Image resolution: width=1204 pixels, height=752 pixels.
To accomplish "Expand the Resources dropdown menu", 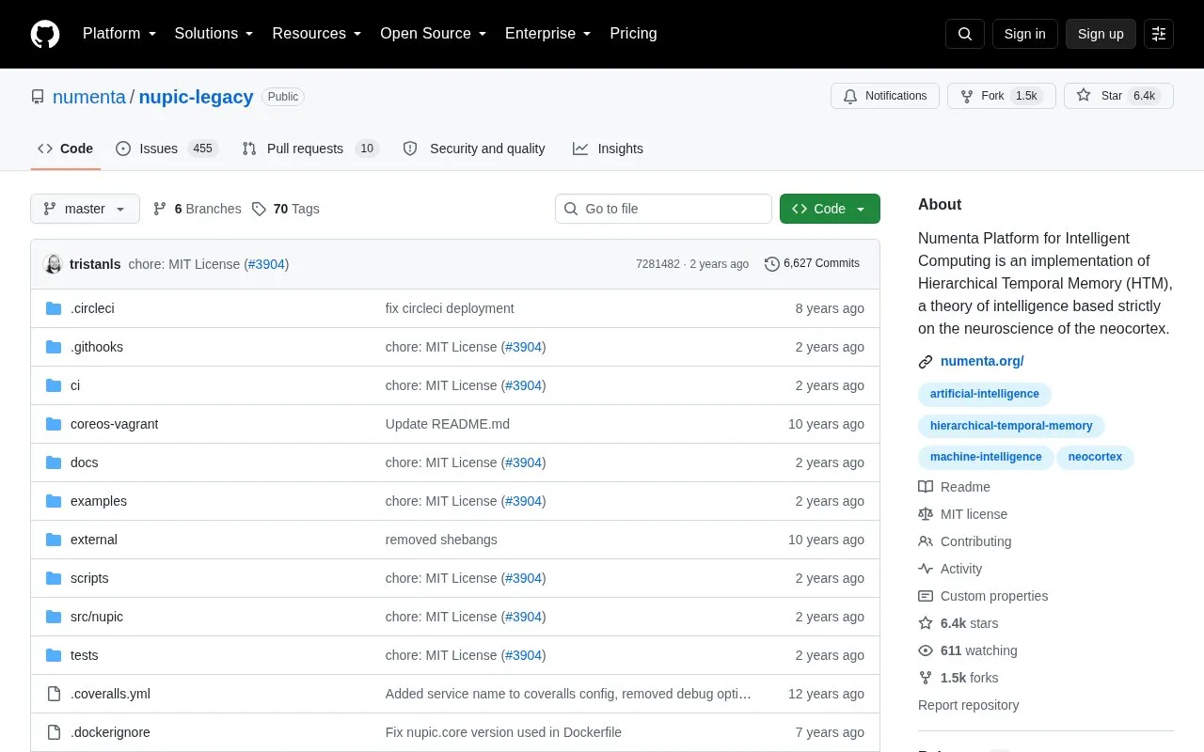I will coord(317,34).
